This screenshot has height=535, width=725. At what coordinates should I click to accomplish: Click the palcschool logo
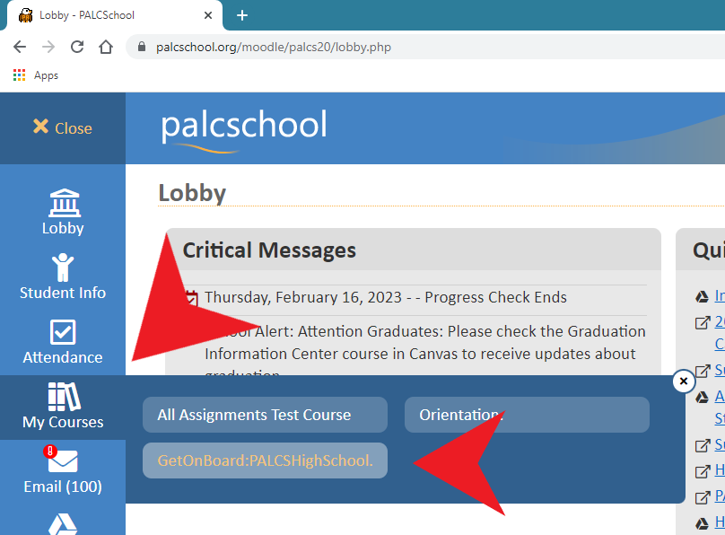click(244, 127)
